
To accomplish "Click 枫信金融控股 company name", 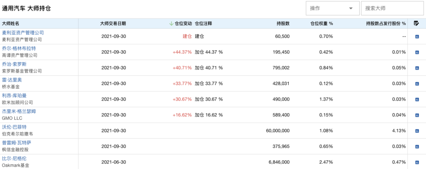I will (x=15, y=149).
